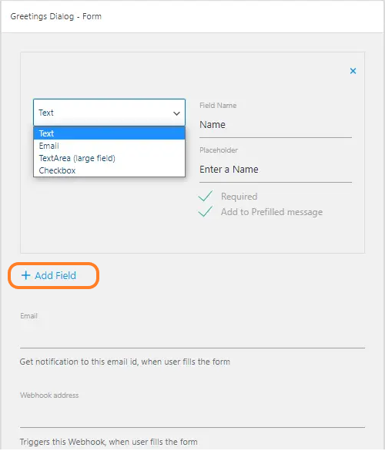Image resolution: width=385 pixels, height=451 pixels.
Task: Pick Checkbox from the field type list
Action: pyautogui.click(x=109, y=170)
